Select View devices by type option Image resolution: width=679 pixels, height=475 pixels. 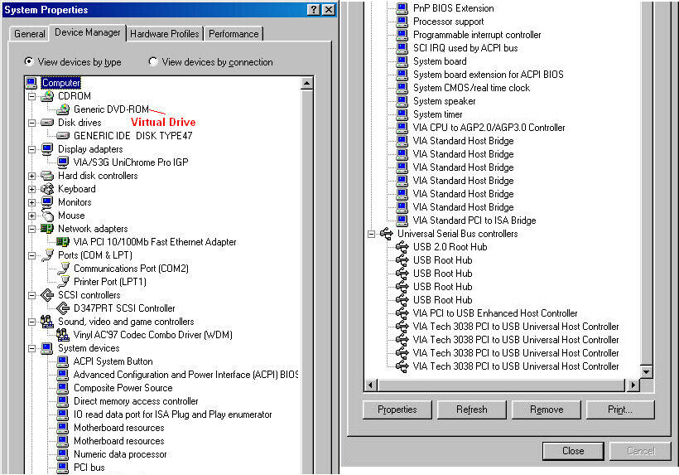tap(30, 62)
